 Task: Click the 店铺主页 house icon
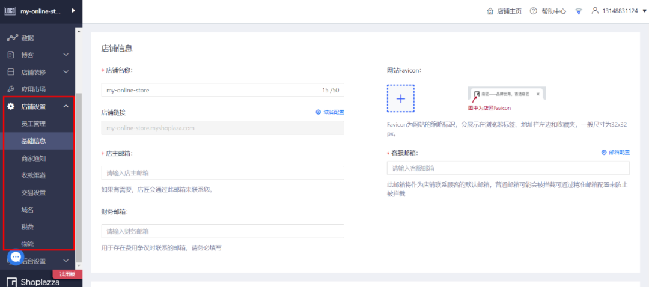pos(490,11)
